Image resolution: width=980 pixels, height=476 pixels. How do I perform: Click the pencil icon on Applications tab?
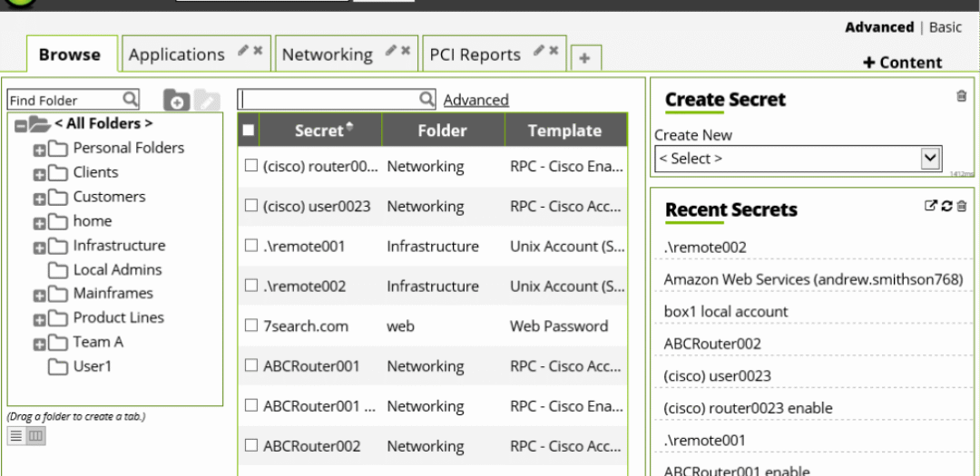click(243, 51)
